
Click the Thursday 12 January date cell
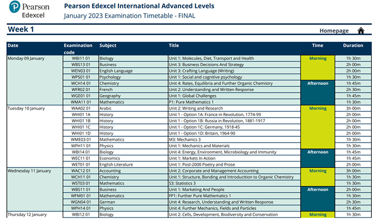click(28, 215)
